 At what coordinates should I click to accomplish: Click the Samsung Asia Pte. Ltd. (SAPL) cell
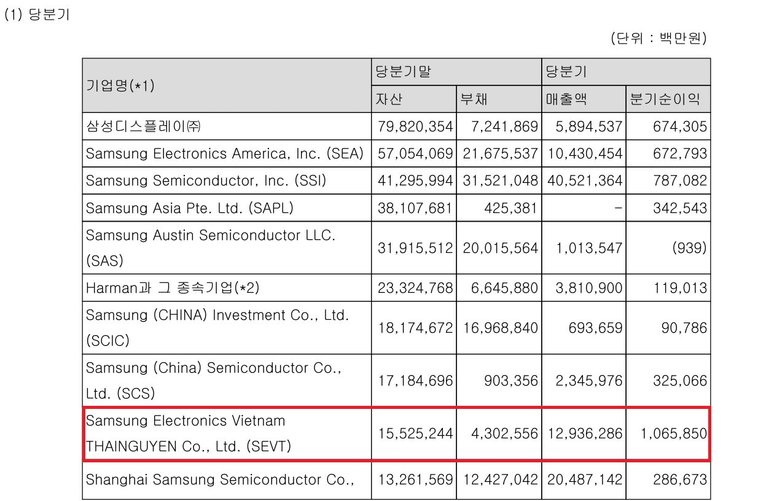227,208
